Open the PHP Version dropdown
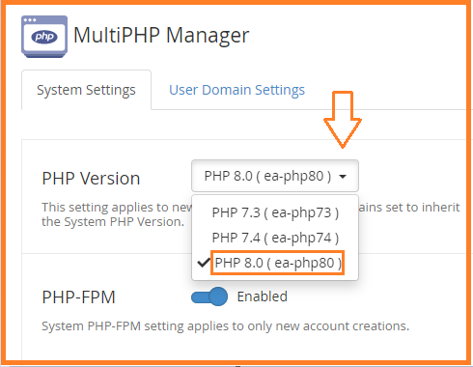The height and width of the screenshot is (367, 473). point(275,176)
